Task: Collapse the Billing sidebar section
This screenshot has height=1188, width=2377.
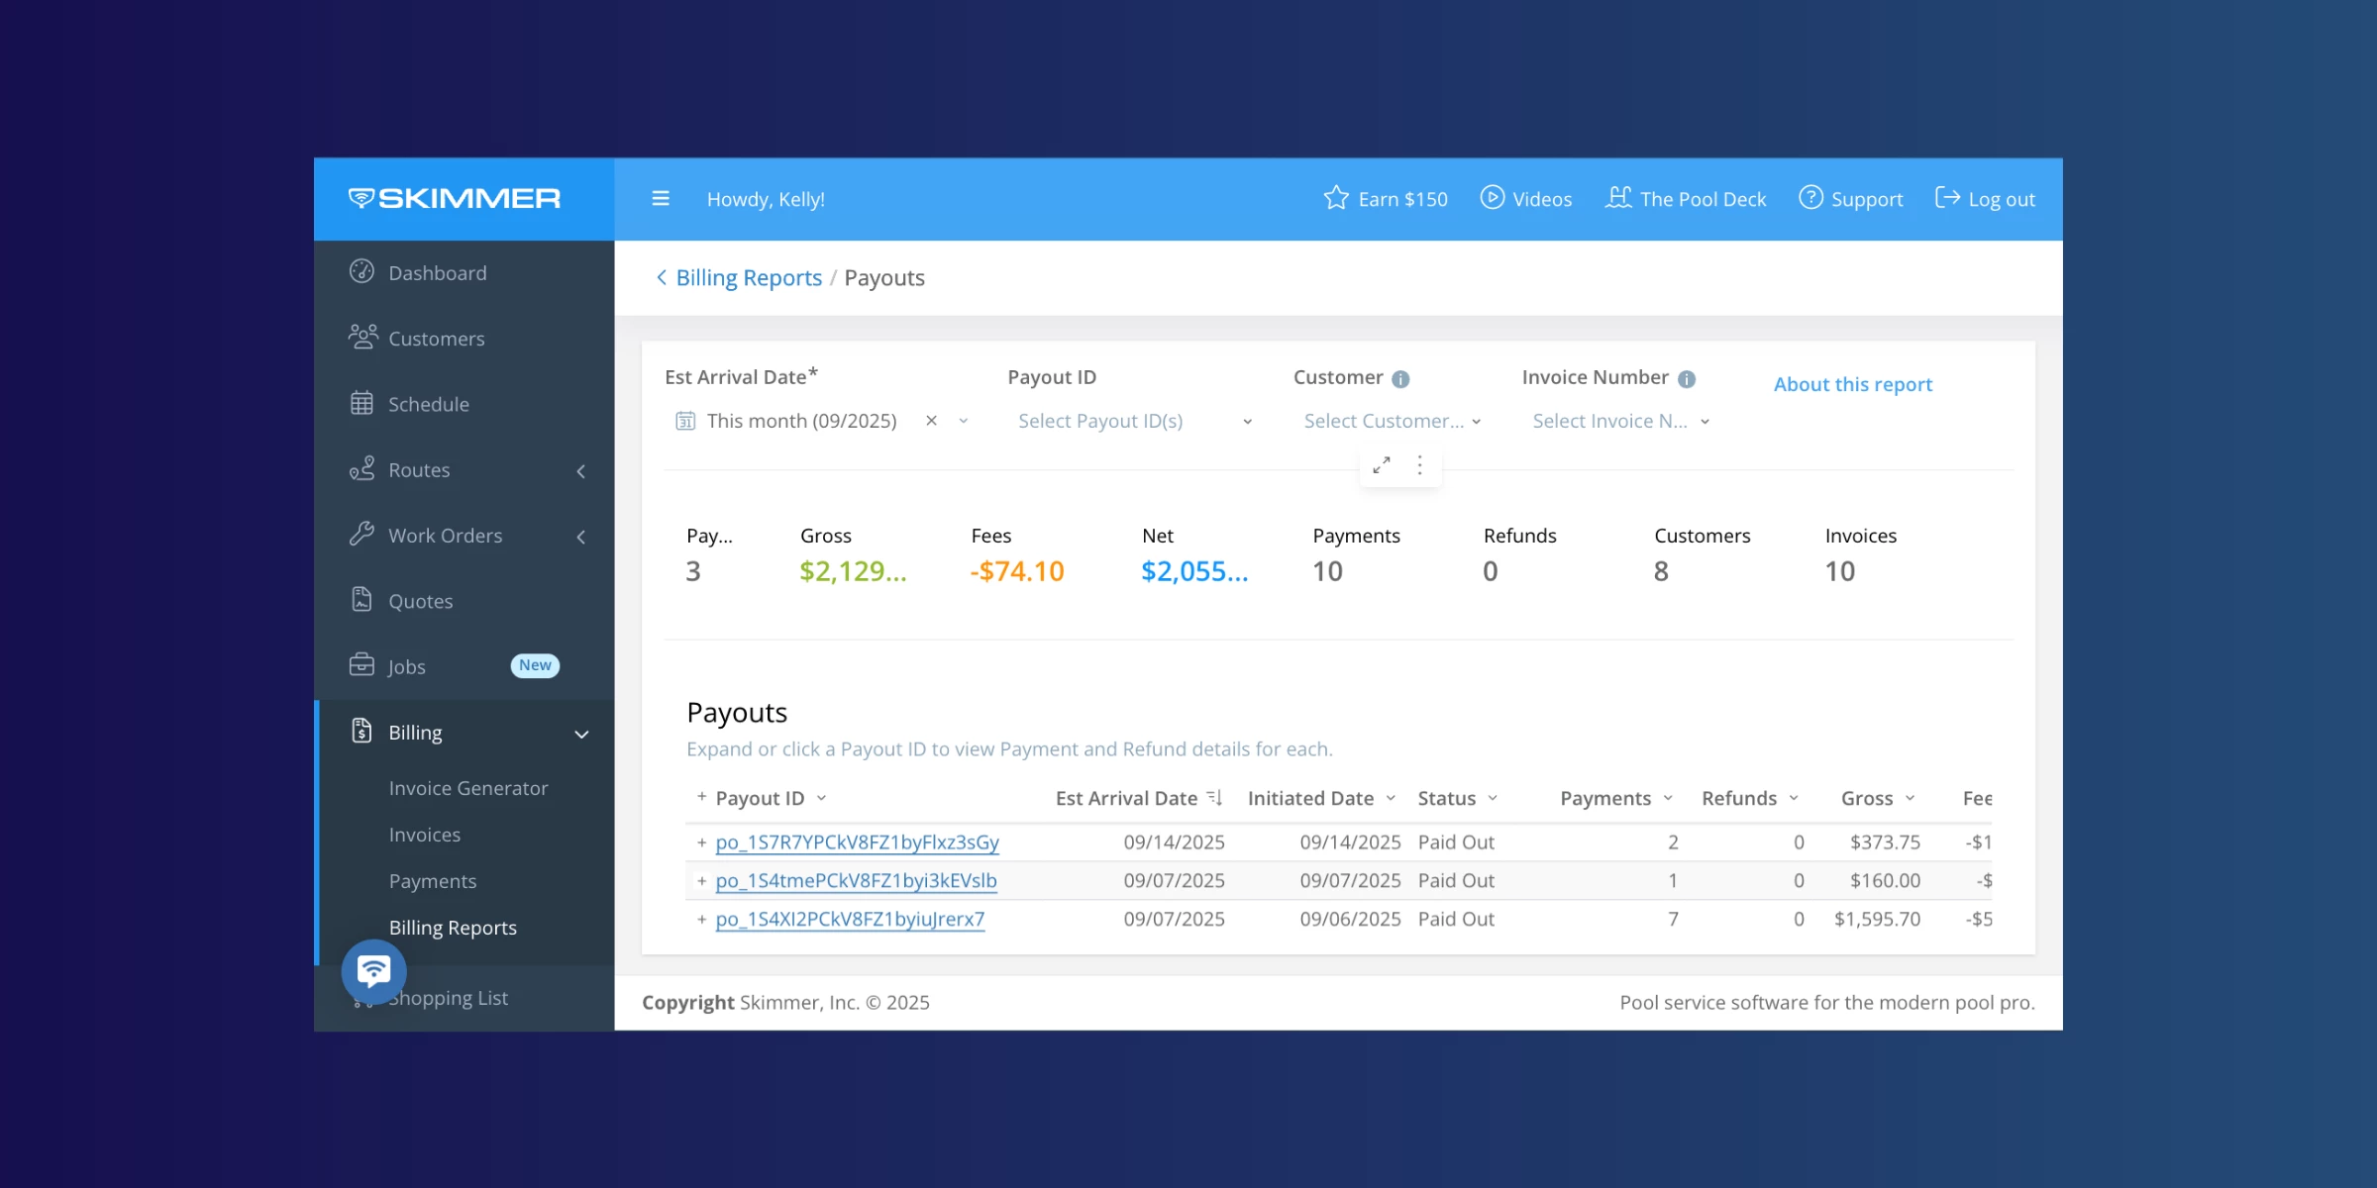Action: point(581,734)
